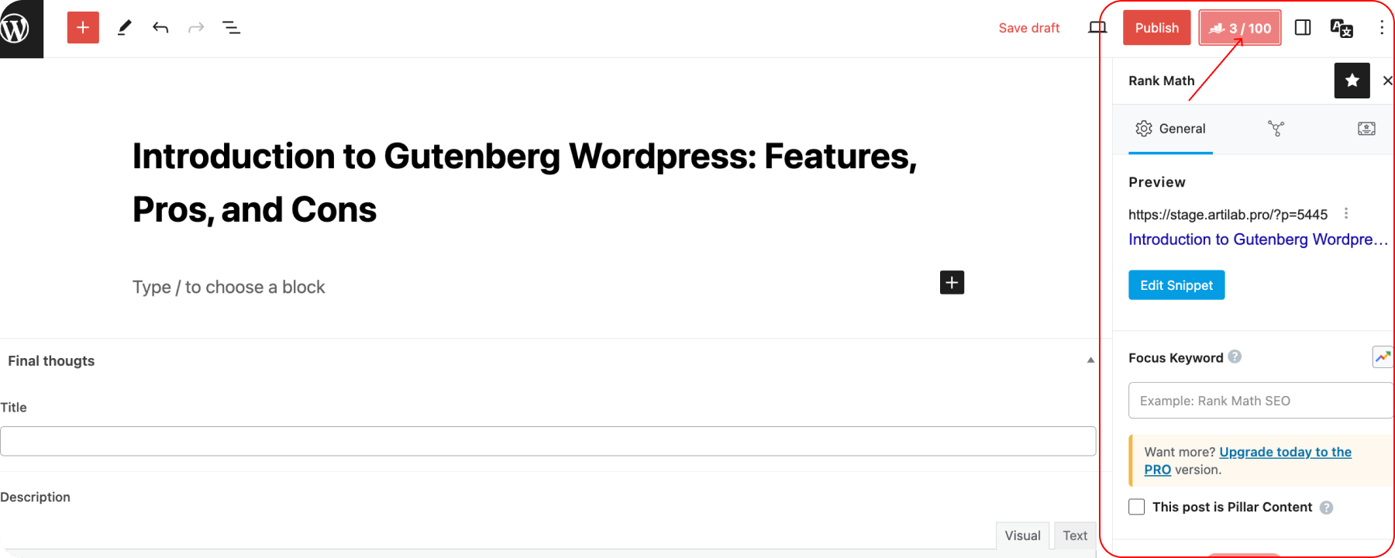Switch to the Text tab

(1074, 535)
